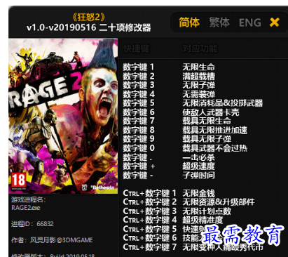Select the 无限消耗品&投掷武器 option
Screen dimensions: 288x257
coord(223,103)
